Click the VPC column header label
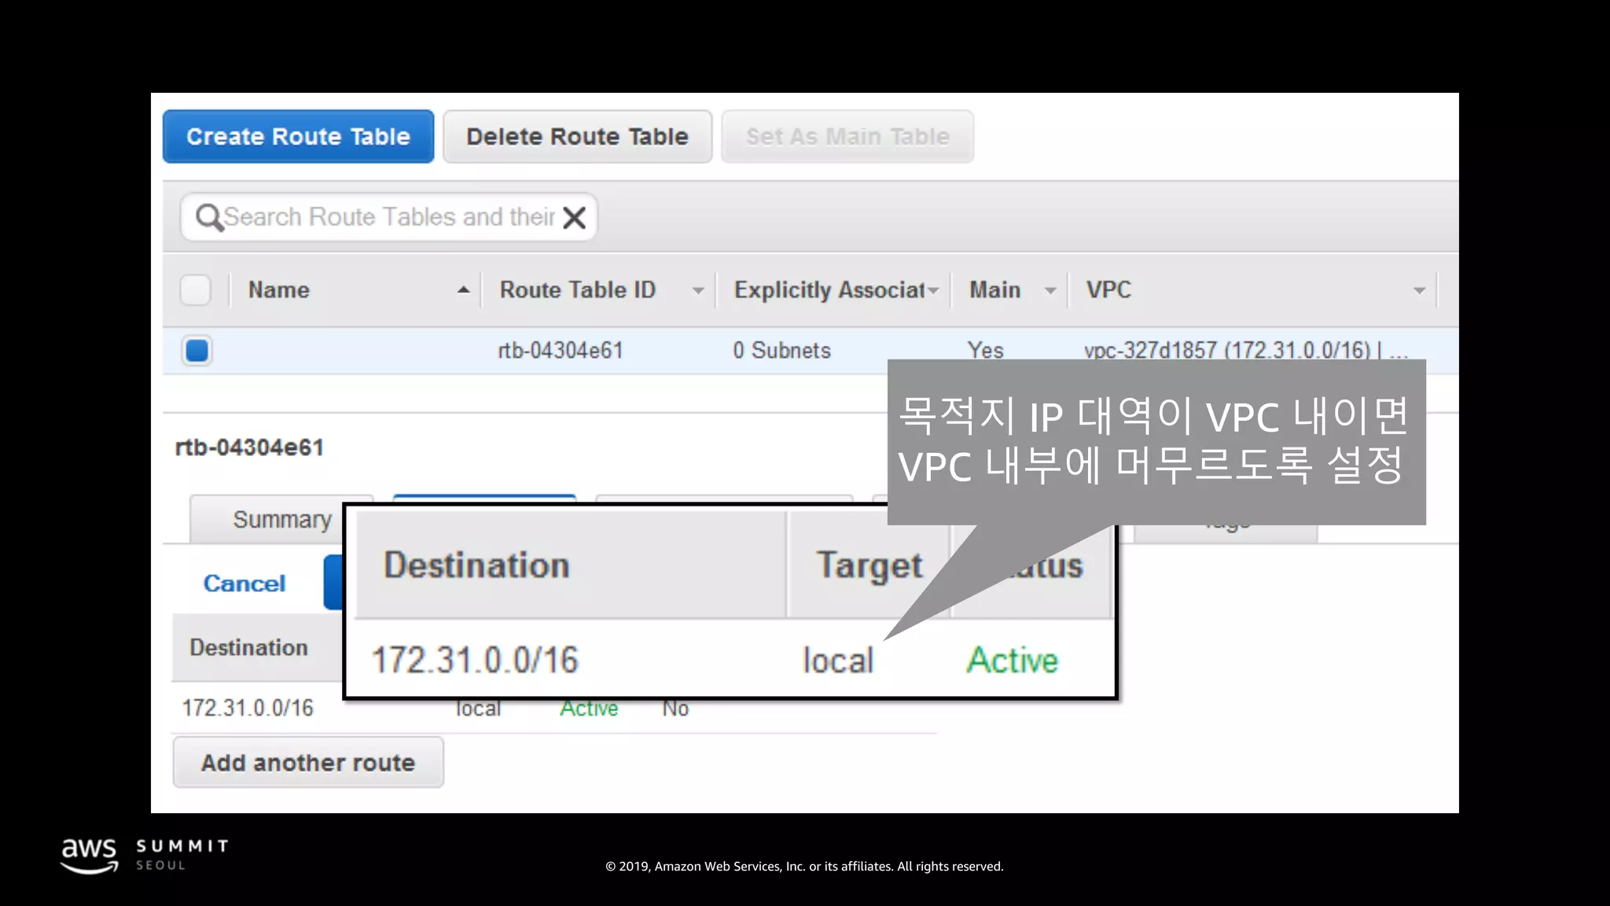Viewport: 1610px width, 906px height. (1108, 290)
